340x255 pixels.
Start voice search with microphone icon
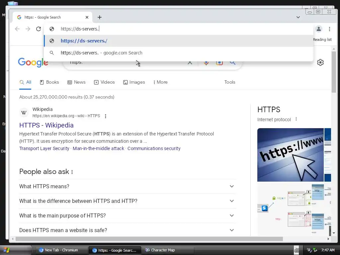point(206,63)
